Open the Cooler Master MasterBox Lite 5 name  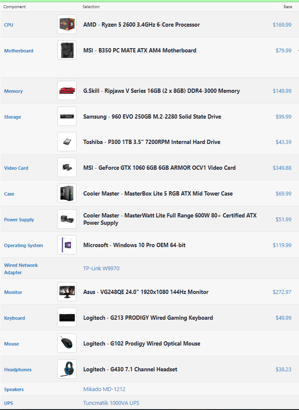tap(158, 193)
